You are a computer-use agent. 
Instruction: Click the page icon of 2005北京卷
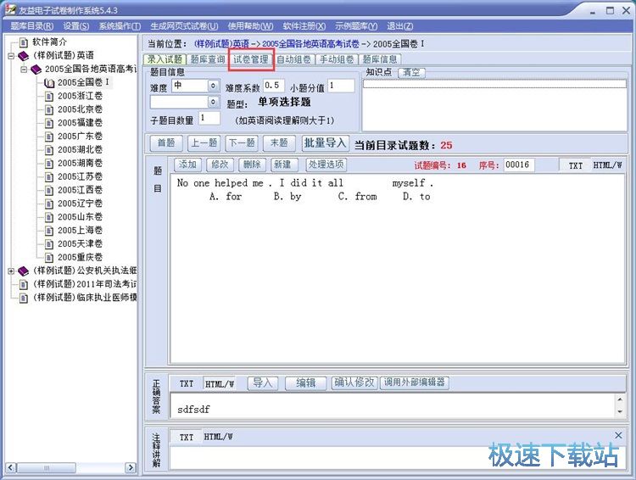(x=49, y=110)
